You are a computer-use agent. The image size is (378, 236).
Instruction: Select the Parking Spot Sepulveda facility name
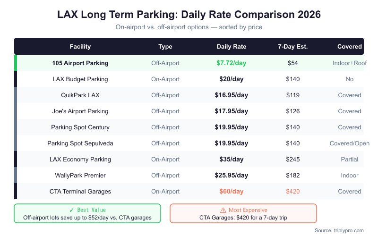point(80,143)
